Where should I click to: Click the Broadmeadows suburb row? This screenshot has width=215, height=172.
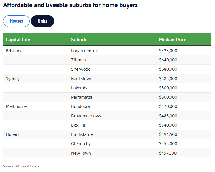click(x=86, y=116)
